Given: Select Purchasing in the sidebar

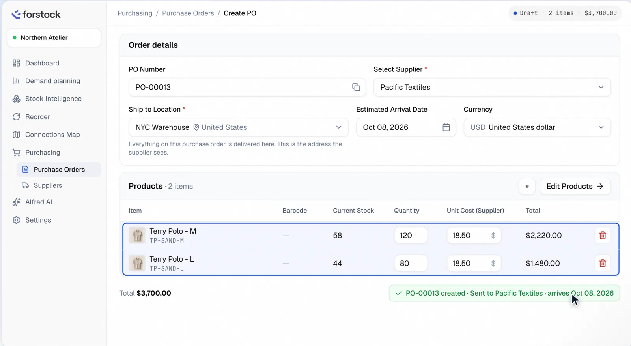Looking at the screenshot, I should coord(54,153).
